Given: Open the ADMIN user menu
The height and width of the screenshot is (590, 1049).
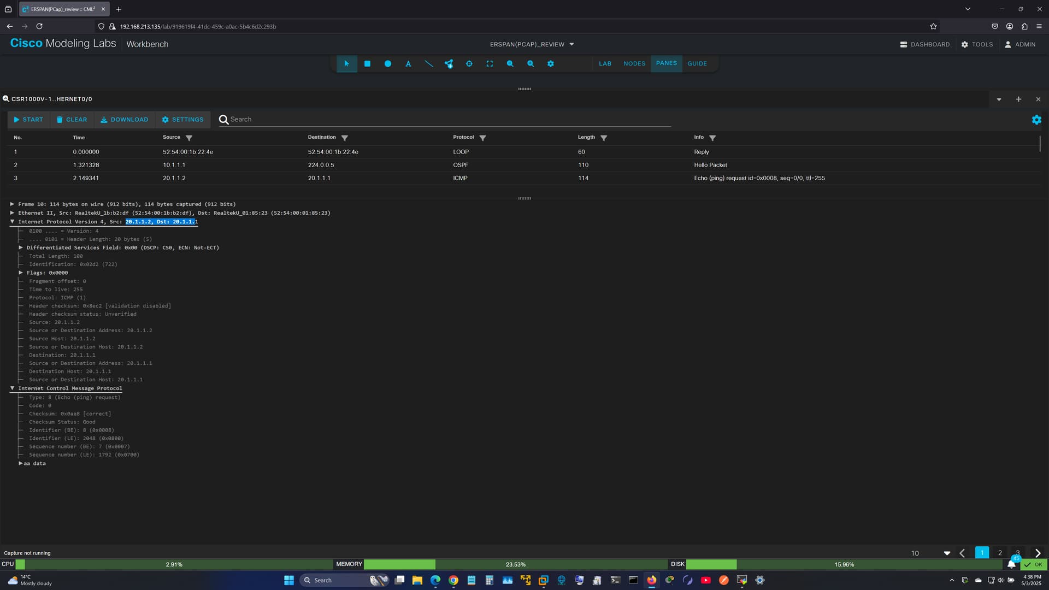Looking at the screenshot, I should (1020, 44).
